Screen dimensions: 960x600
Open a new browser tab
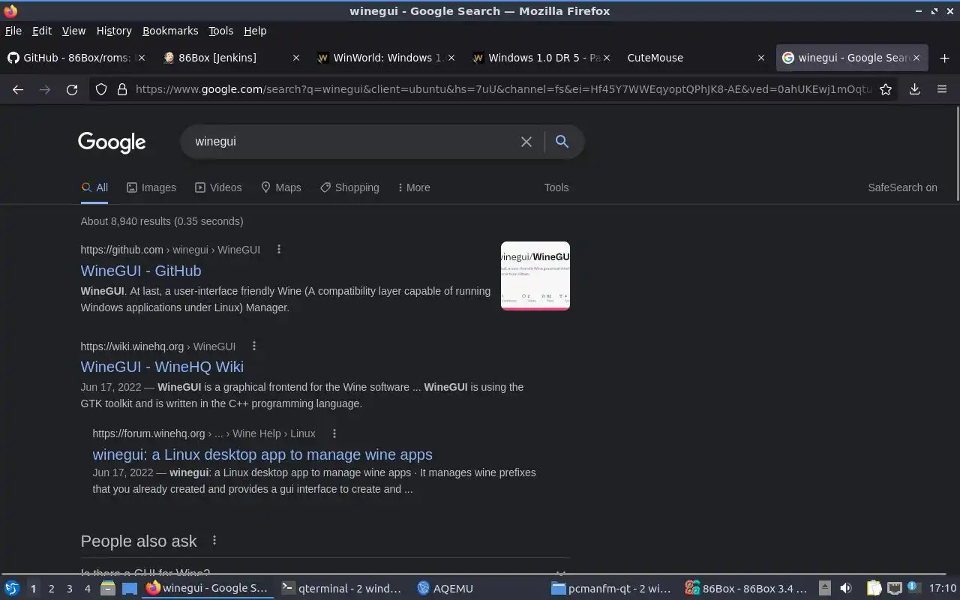coord(944,58)
